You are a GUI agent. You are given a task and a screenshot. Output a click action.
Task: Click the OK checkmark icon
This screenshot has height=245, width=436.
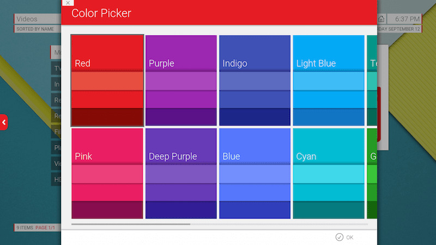coord(339,237)
